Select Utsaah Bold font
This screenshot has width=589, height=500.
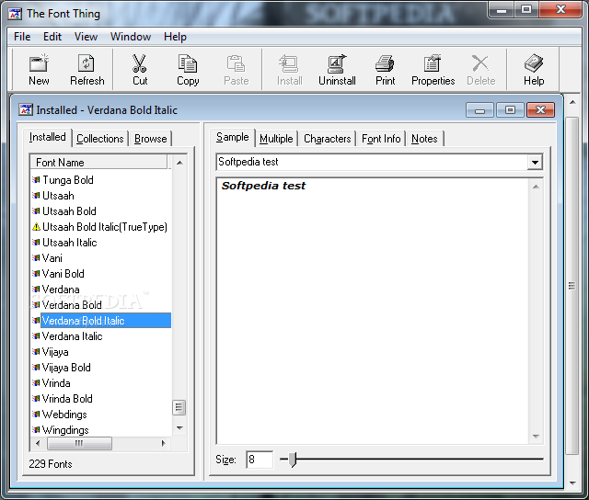69,211
